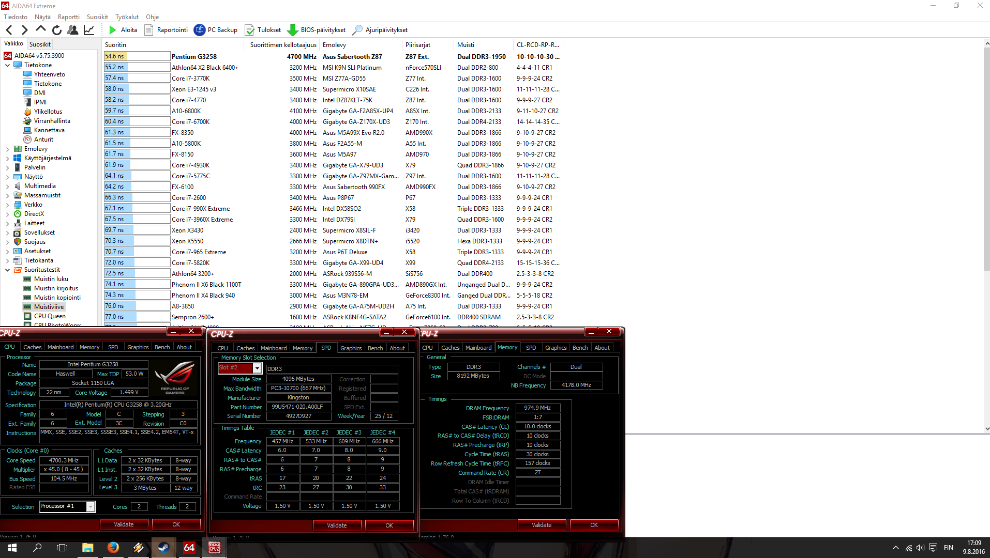Launch PC Backup from toolbar
This screenshot has width=990, height=558.
pyautogui.click(x=216, y=30)
